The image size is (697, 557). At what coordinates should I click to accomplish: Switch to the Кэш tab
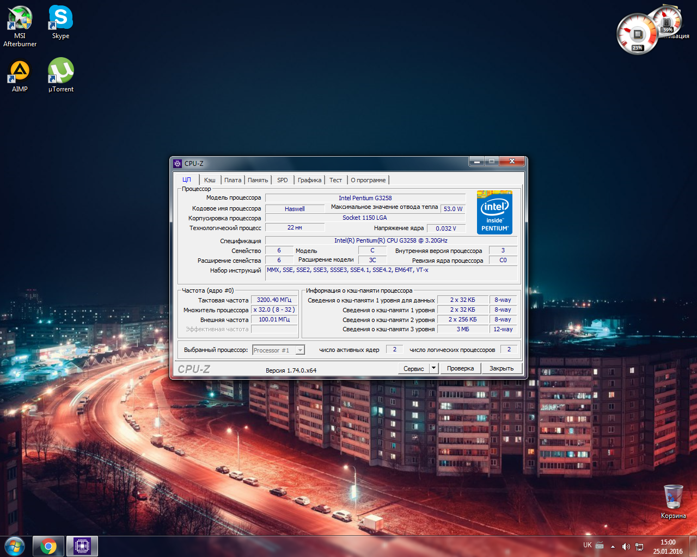(x=210, y=180)
